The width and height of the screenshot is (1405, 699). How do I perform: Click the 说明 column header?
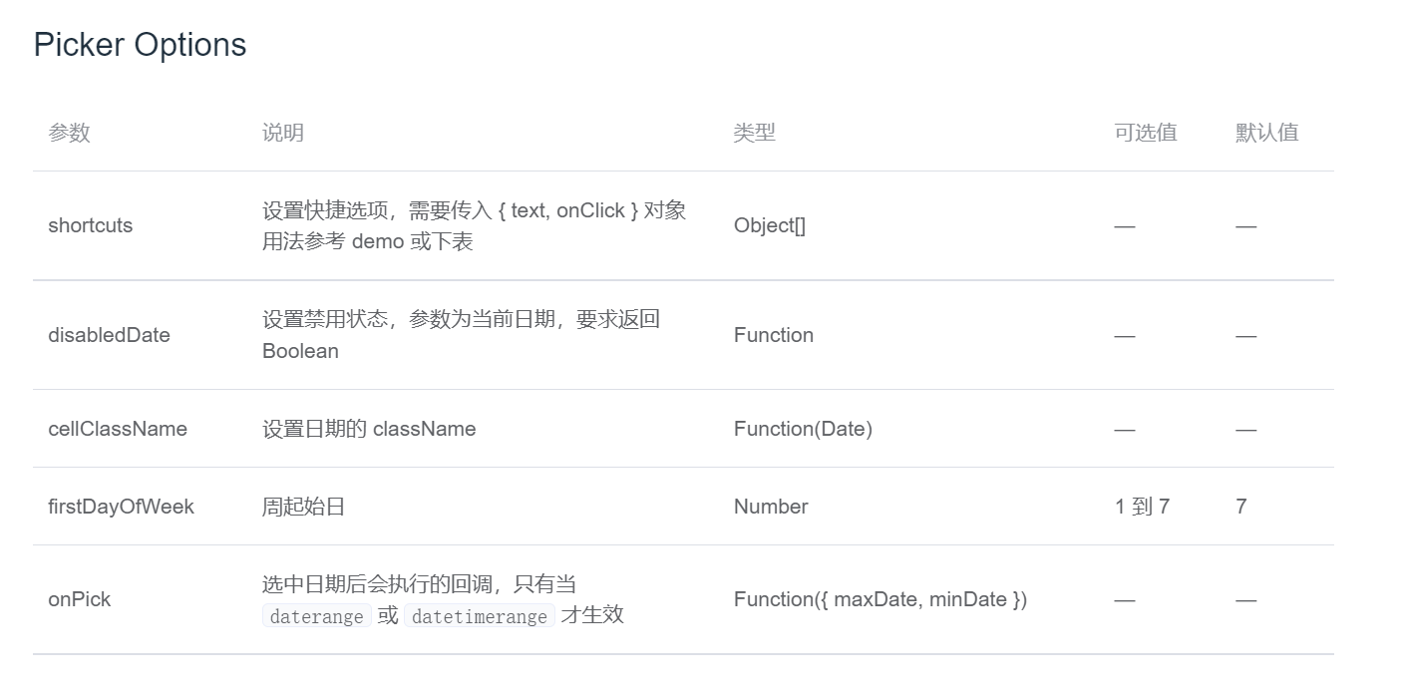point(283,133)
